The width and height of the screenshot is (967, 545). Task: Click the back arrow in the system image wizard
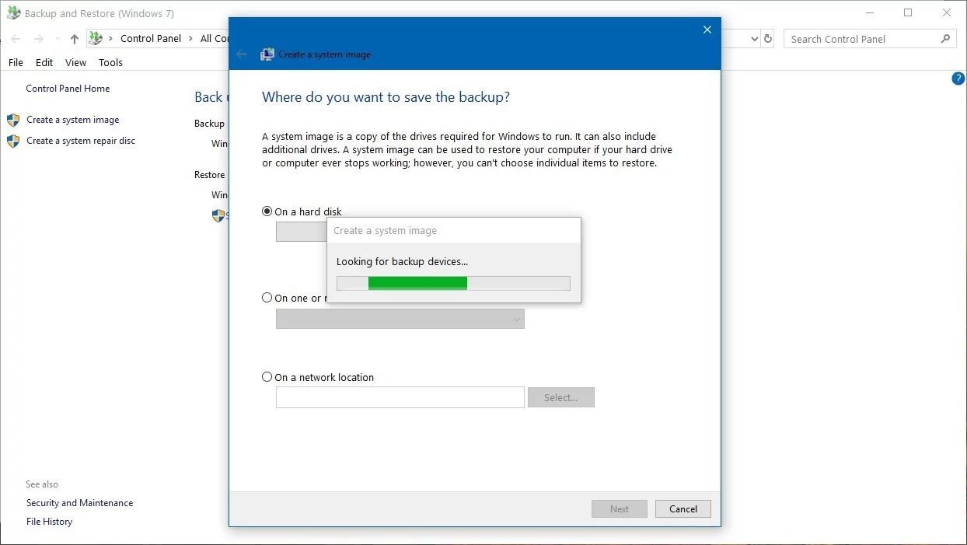242,54
